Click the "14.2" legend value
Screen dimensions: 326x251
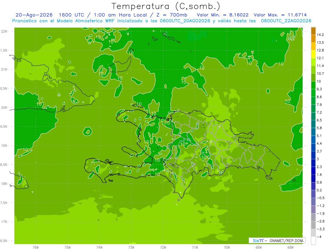pos(320,35)
